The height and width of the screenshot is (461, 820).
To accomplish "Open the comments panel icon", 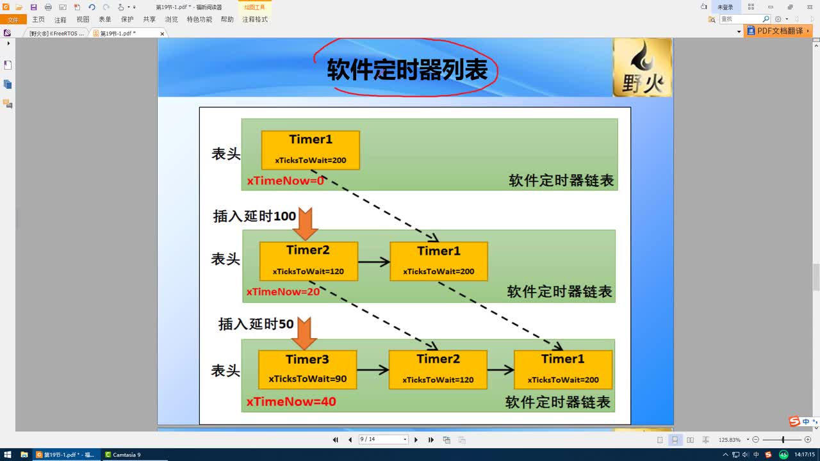I will tap(8, 104).
